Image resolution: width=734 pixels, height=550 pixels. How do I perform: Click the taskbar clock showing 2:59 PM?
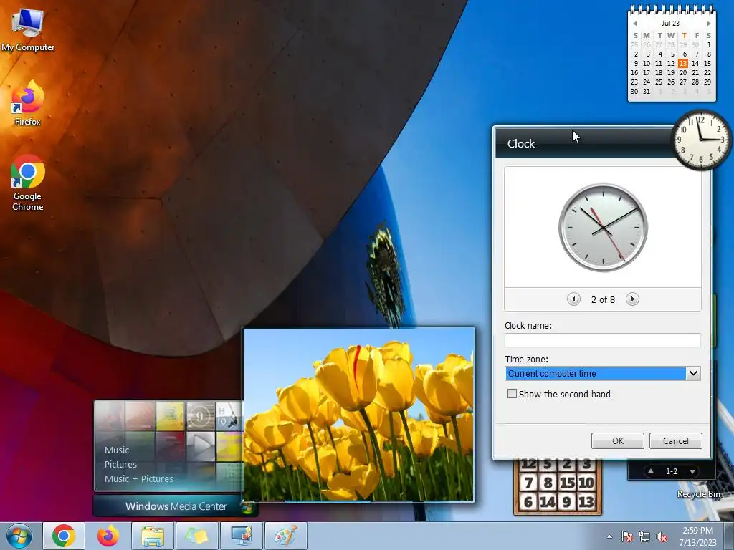697,536
